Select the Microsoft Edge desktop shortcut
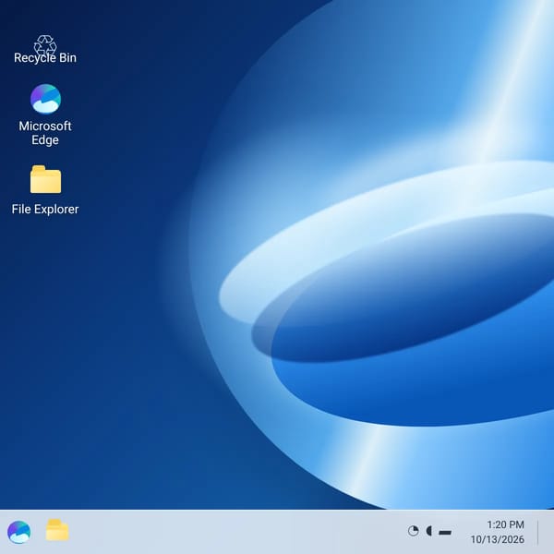This screenshot has height=554, width=554. point(45,114)
